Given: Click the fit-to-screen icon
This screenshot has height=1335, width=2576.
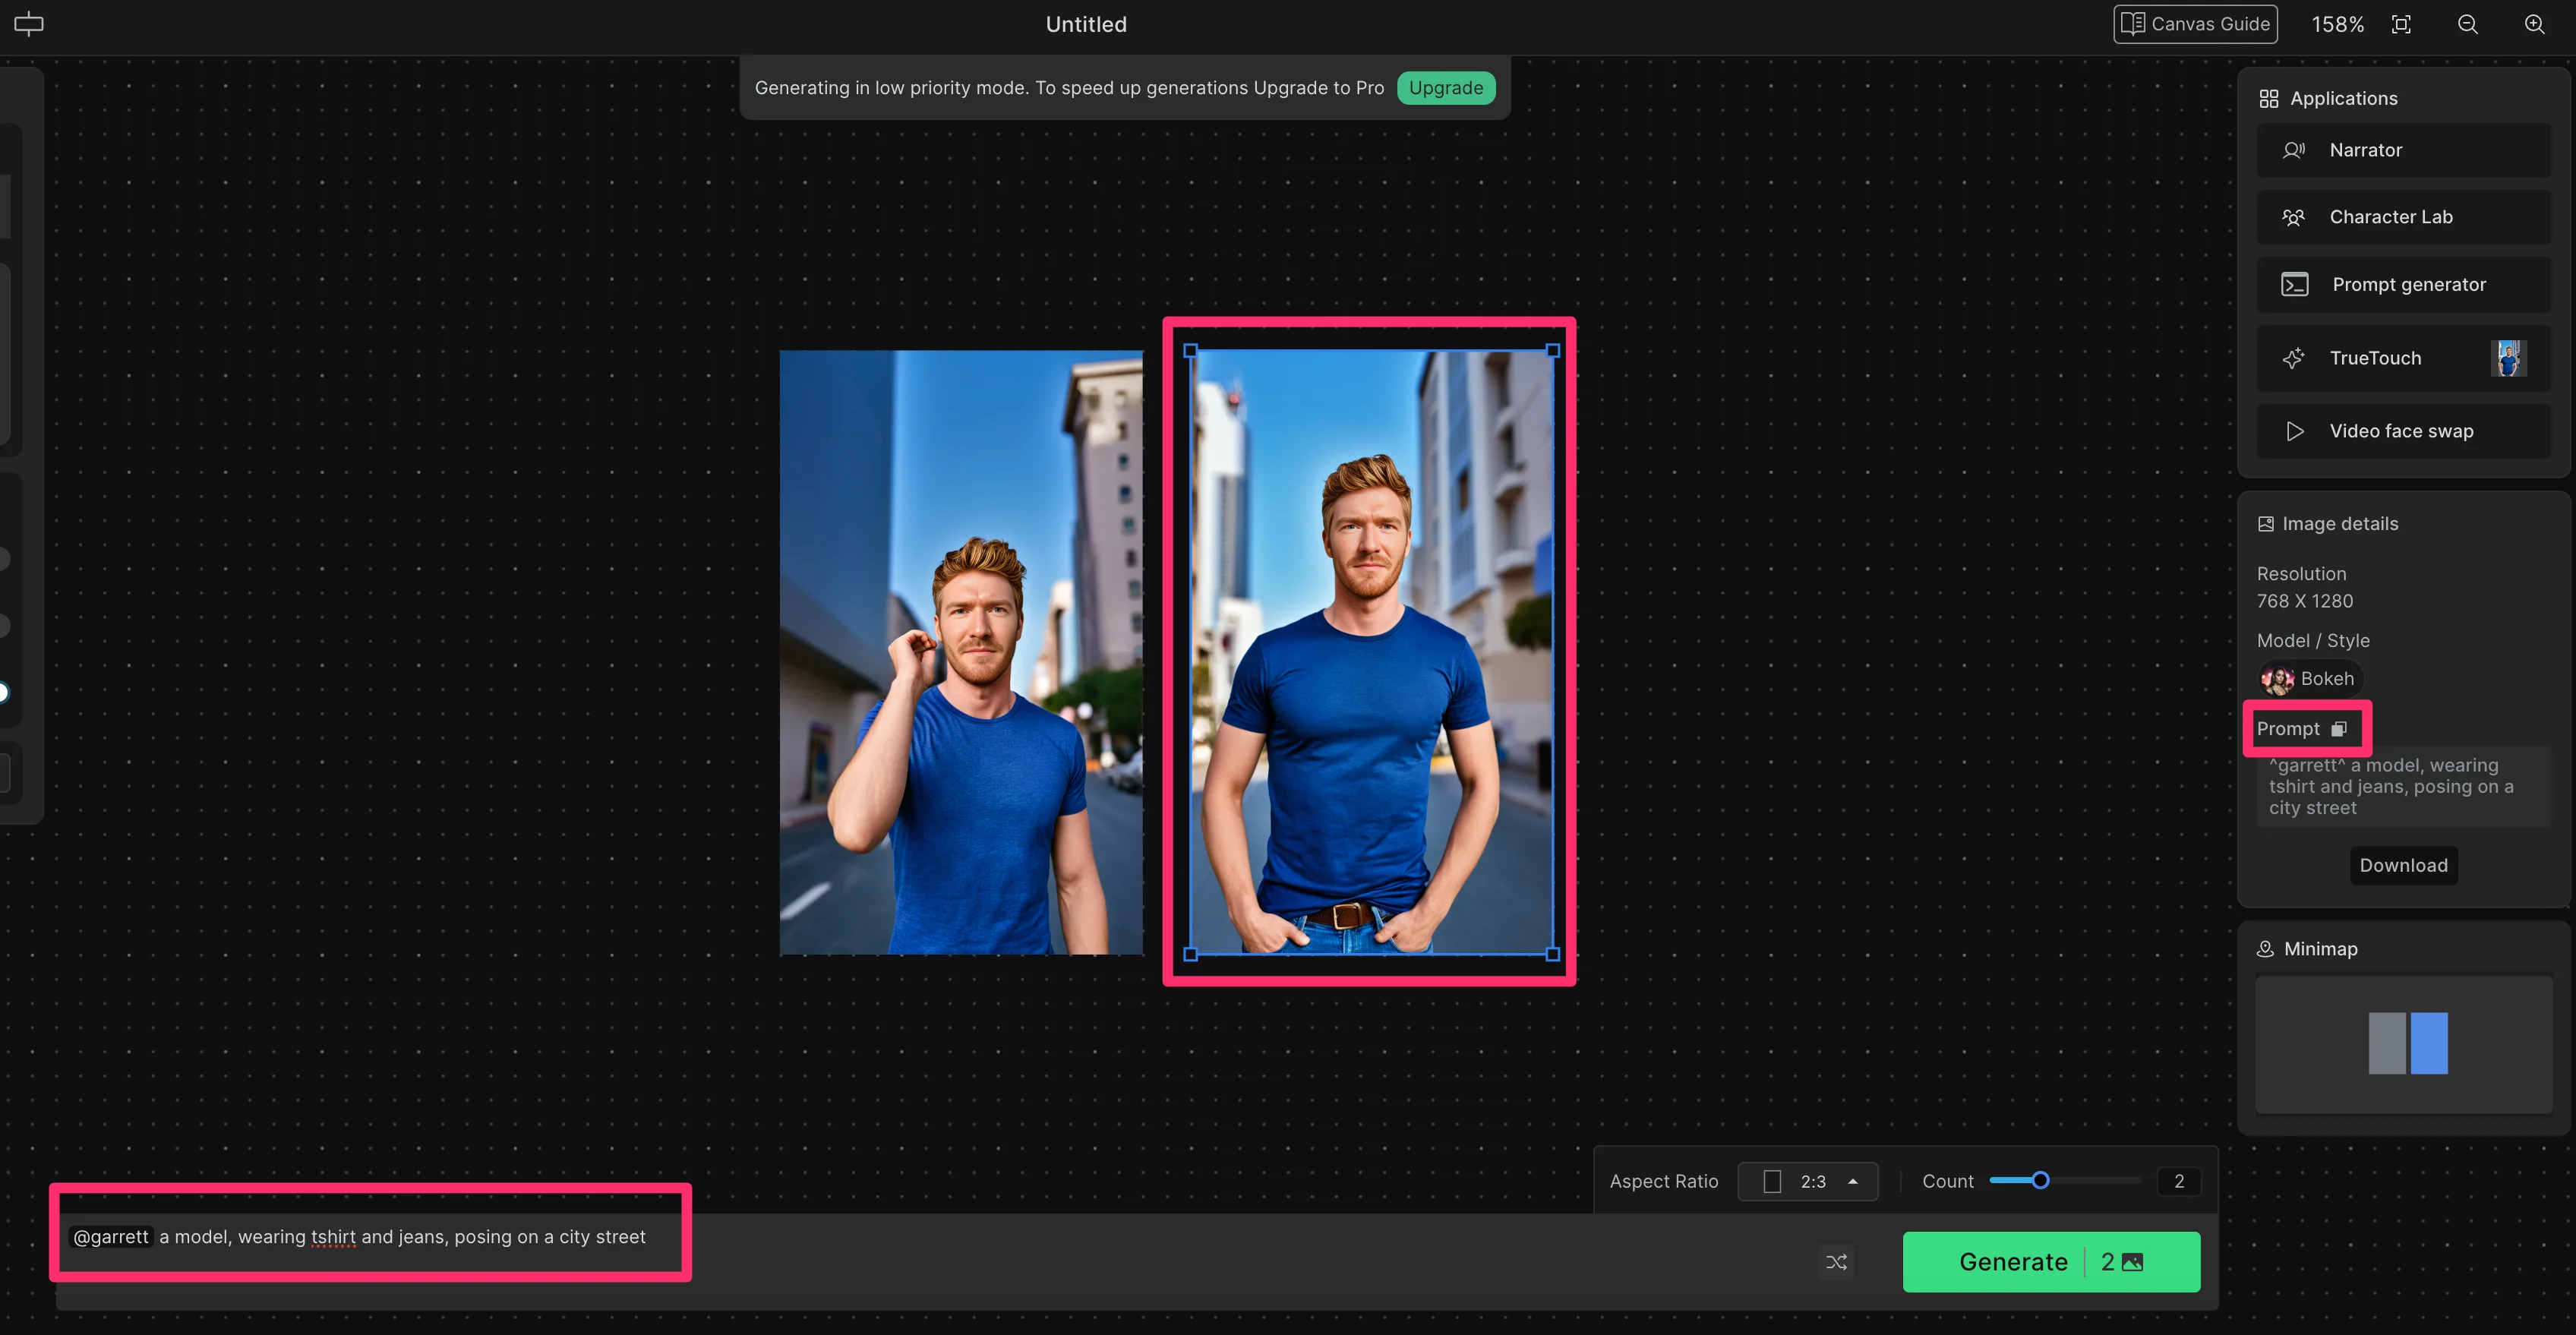Looking at the screenshot, I should pos(2401,24).
